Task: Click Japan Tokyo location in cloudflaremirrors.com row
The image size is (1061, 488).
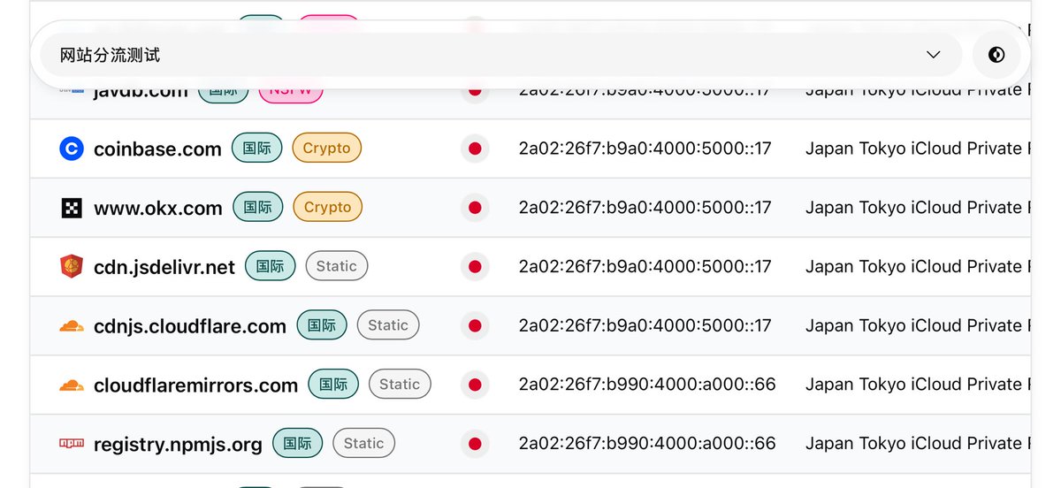Action: click(x=918, y=385)
